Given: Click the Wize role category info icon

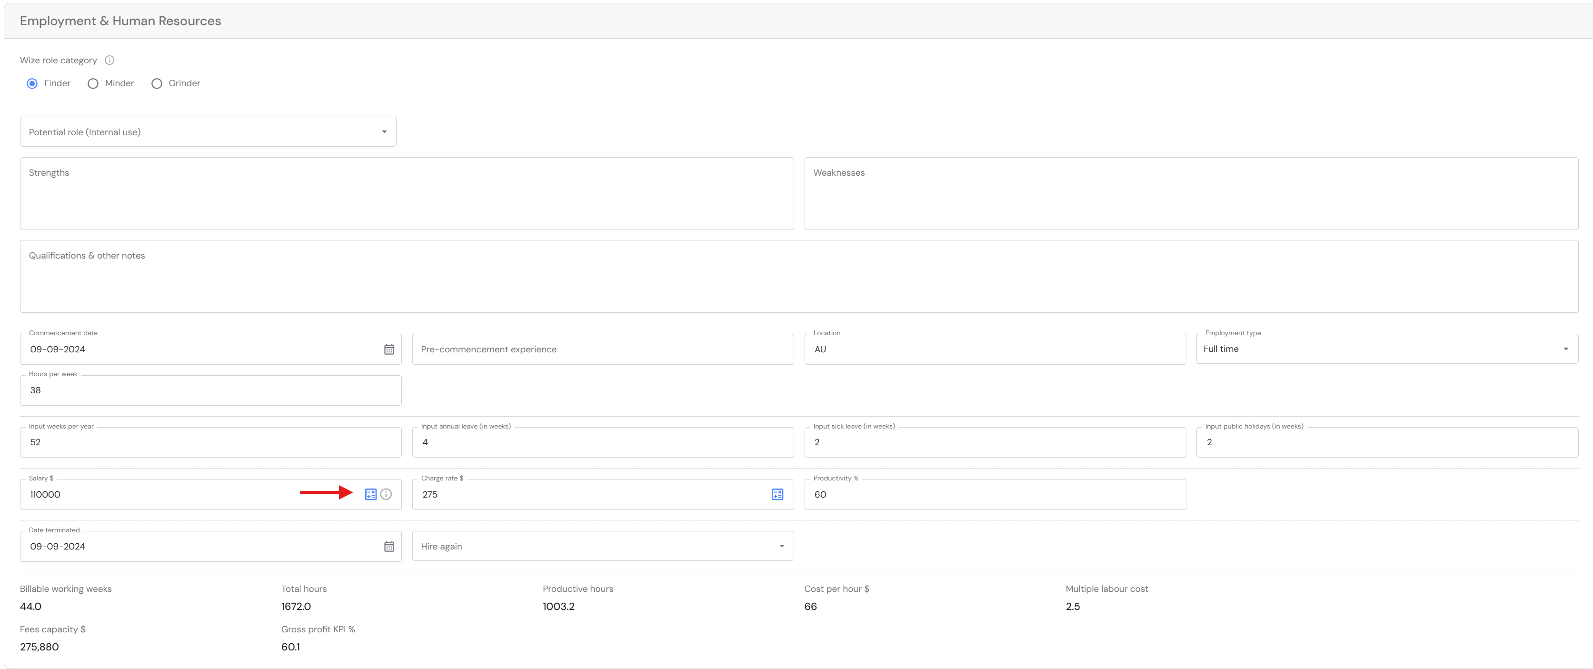Looking at the screenshot, I should click(x=110, y=60).
